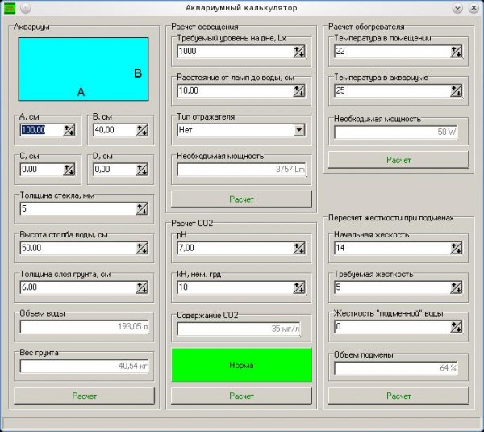484x432 pixels.
Task: Open the Тип отражателя dropdown arrow
Action: 299,130
